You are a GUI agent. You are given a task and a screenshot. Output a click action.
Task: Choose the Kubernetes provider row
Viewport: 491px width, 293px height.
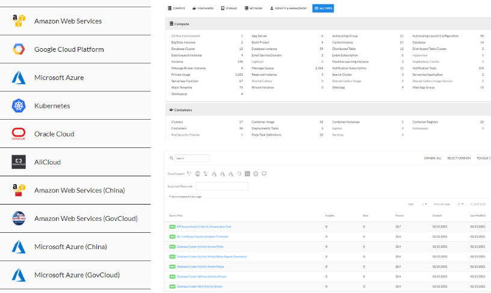pyautogui.click(x=75, y=105)
